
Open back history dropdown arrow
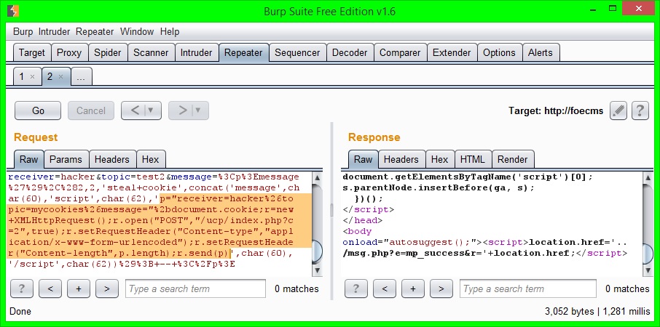[x=152, y=111]
